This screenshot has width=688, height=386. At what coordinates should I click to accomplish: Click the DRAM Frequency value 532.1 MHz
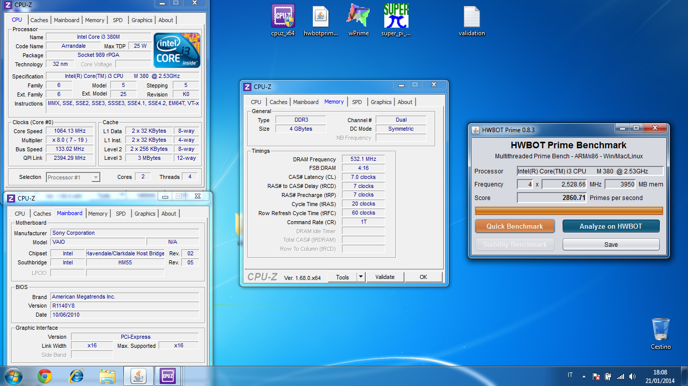tap(363, 159)
